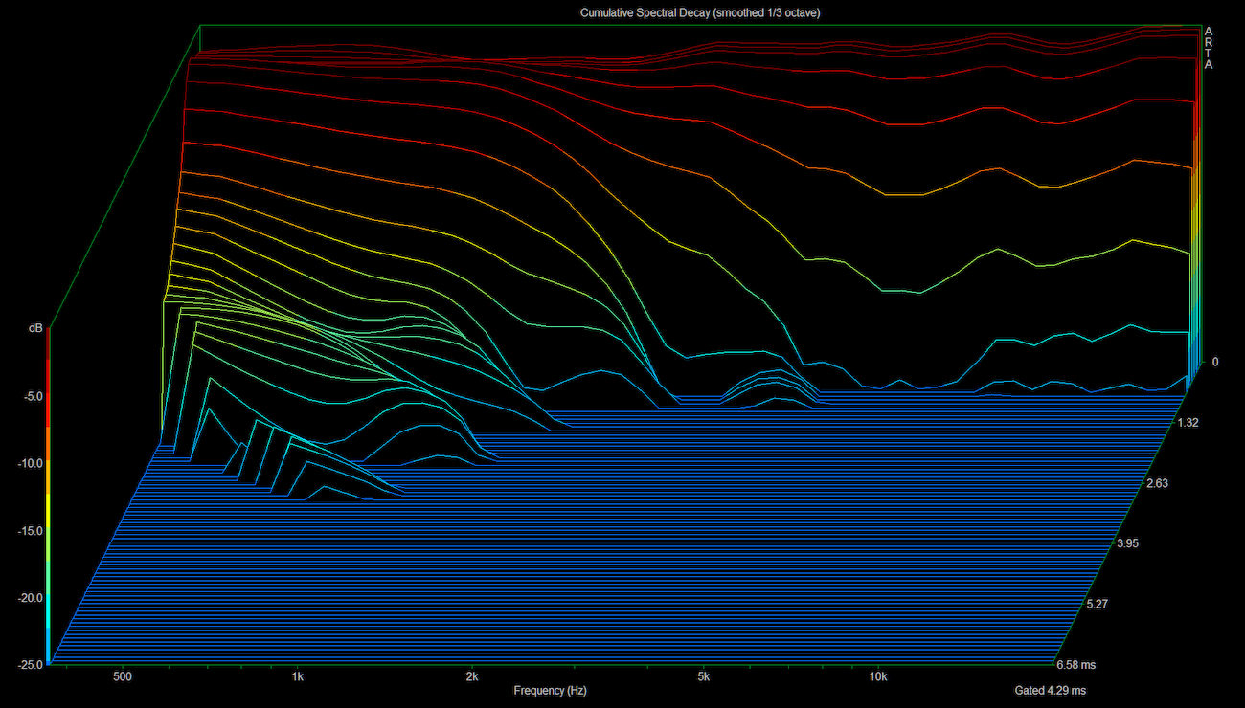This screenshot has height=708, width=1245.
Task: Click the 10k frequency axis label
Action: tap(877, 676)
